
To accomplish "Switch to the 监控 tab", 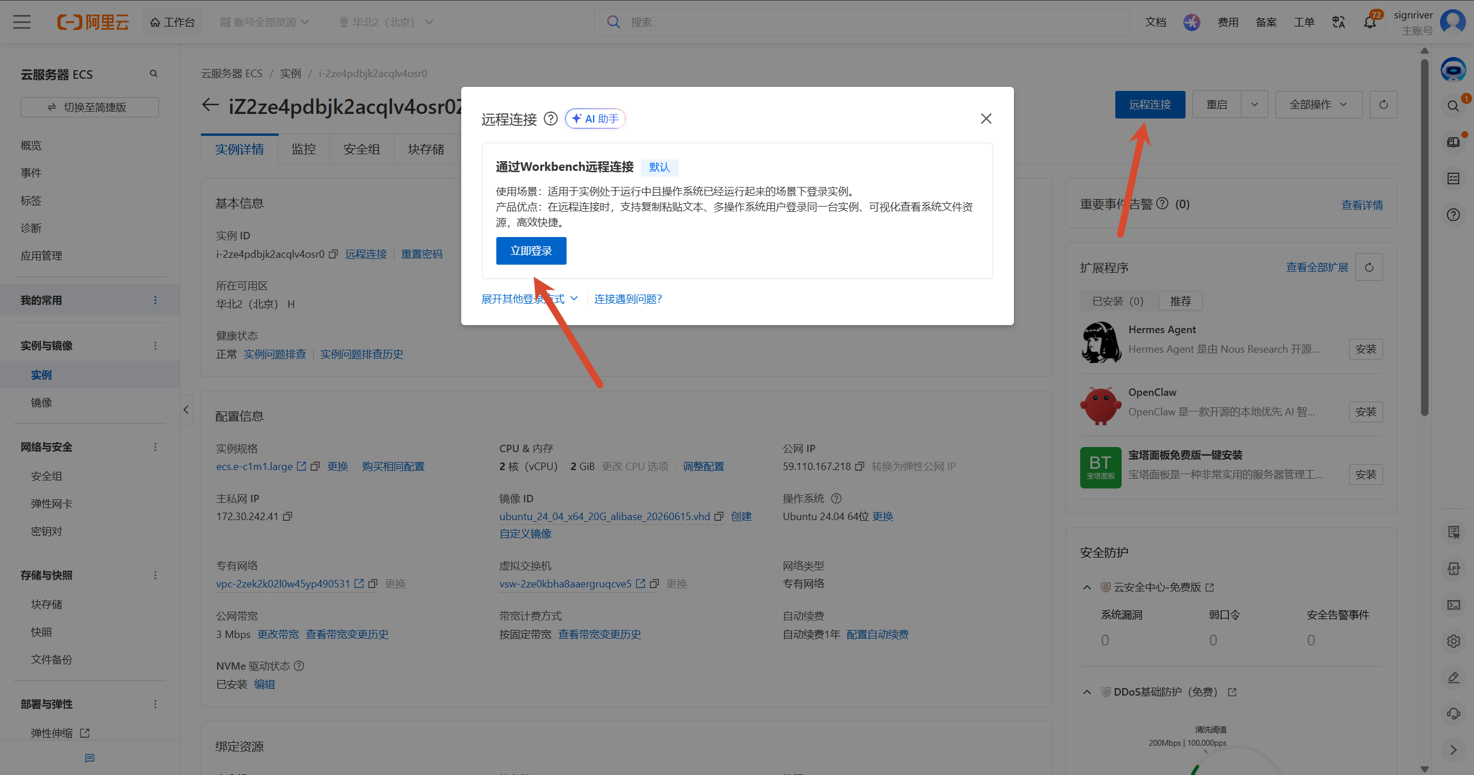I will coord(303,150).
